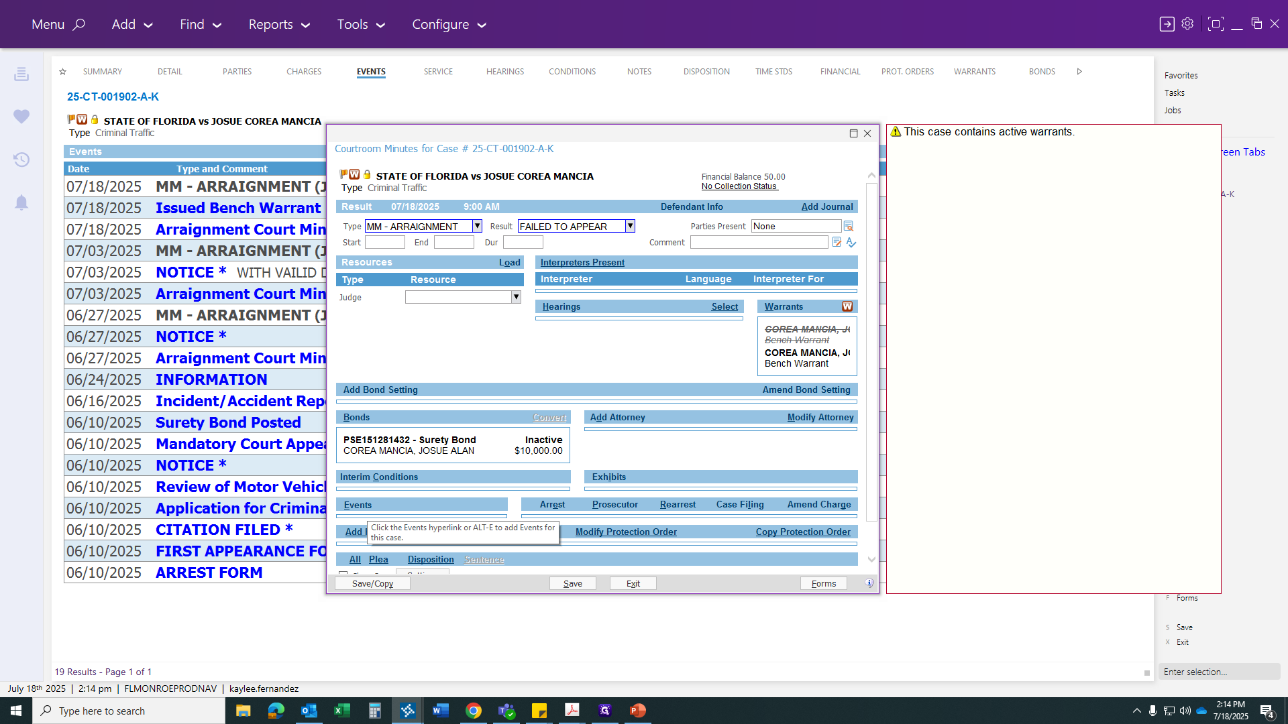
Task: Open the Reports dropdown menu
Action: 279,24
